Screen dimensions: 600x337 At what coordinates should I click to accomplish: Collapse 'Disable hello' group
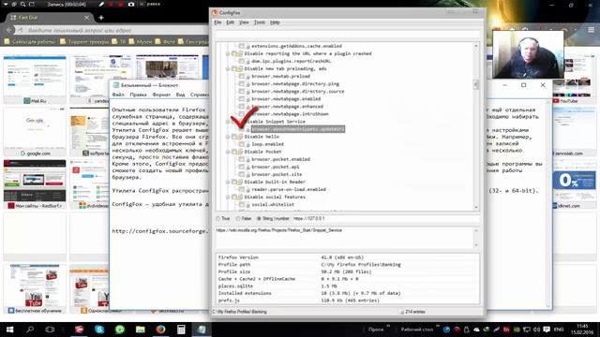tap(227, 137)
